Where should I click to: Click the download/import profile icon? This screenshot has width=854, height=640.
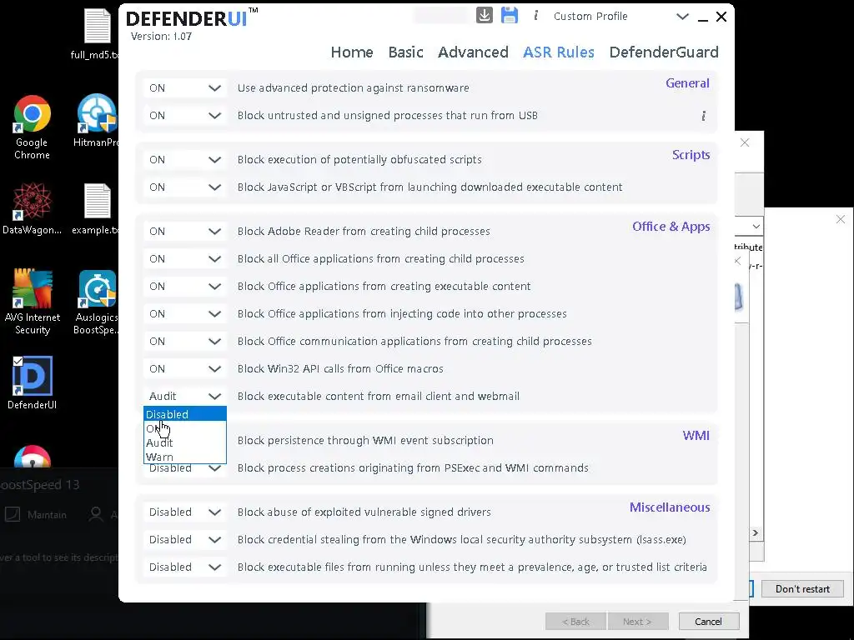point(485,15)
